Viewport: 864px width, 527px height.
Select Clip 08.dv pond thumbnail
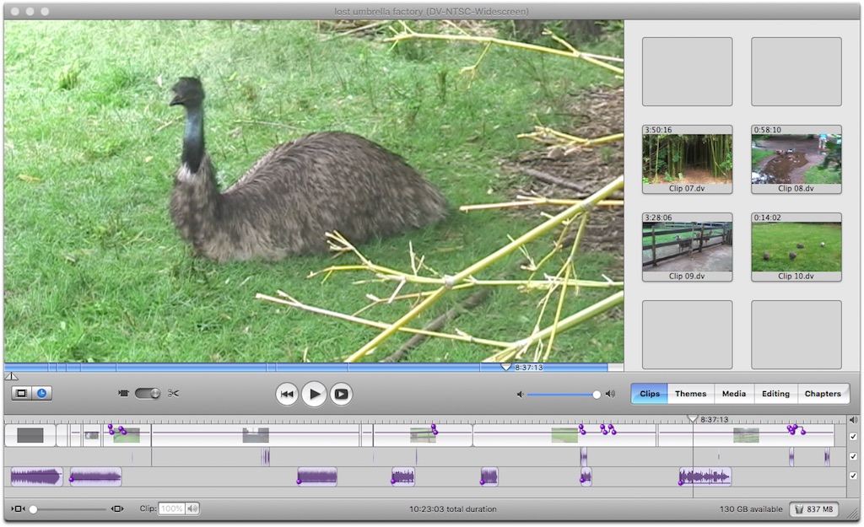click(x=796, y=159)
